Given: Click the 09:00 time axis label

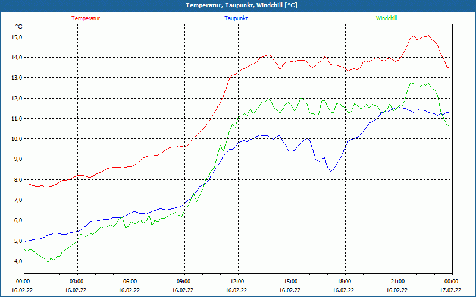Looking at the screenshot, I should (184, 282).
